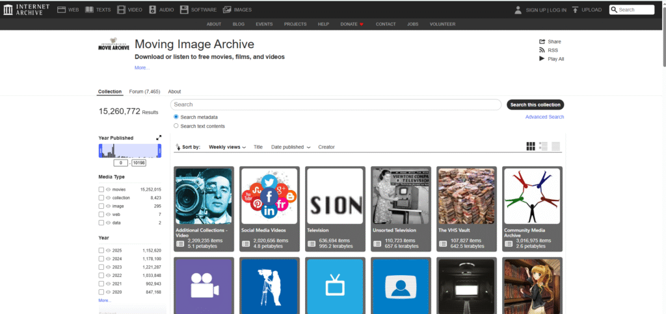Click right handle of year range slider
The image size is (666, 314).
point(160,151)
